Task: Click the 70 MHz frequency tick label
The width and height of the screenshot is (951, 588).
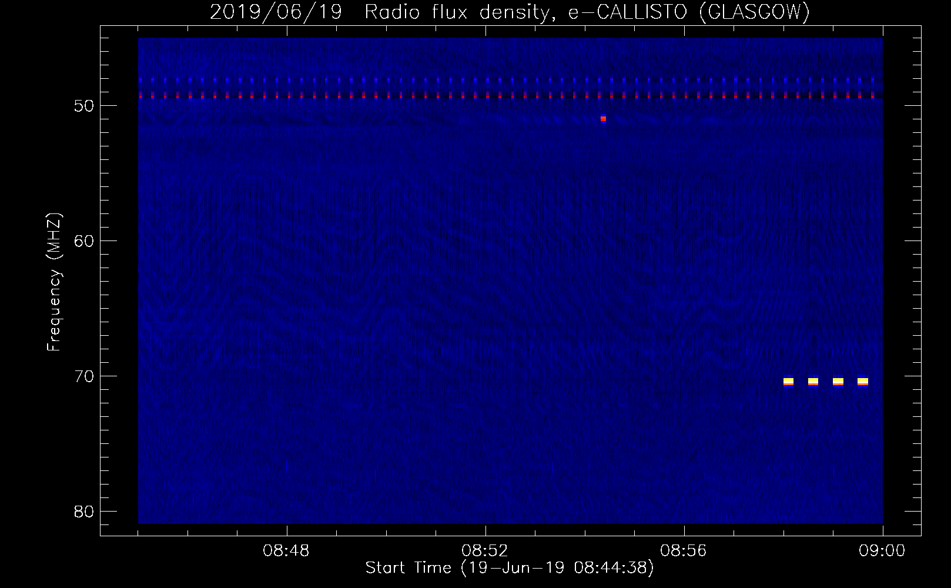Action: click(84, 376)
